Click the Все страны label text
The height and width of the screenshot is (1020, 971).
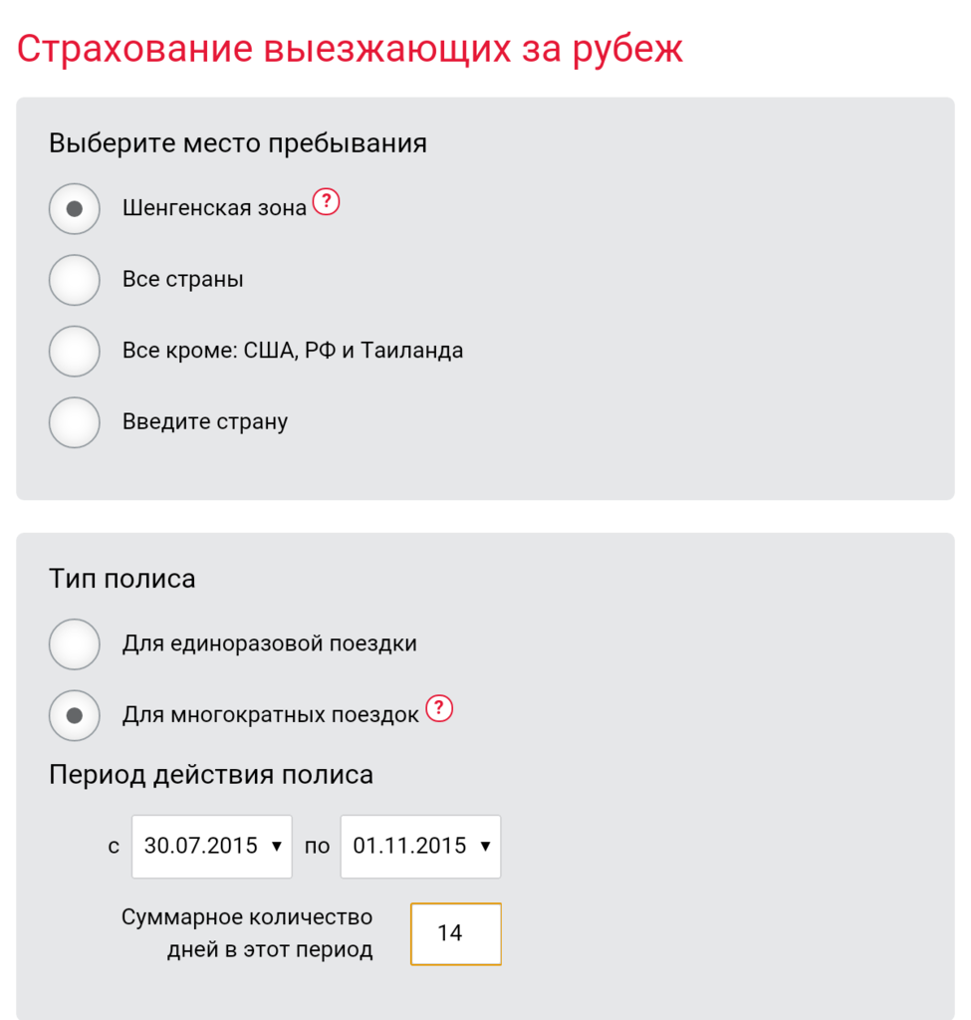tap(183, 279)
